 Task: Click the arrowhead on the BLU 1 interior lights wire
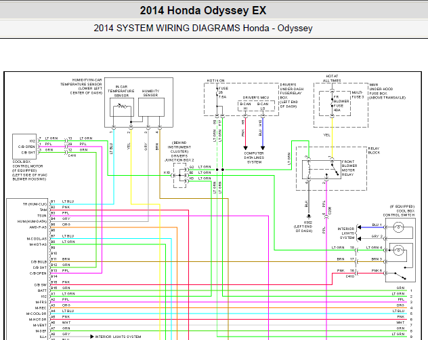coord(360,227)
